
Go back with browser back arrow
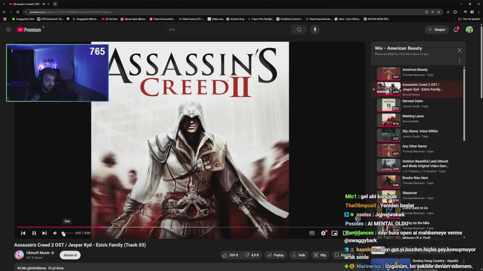click(4, 12)
